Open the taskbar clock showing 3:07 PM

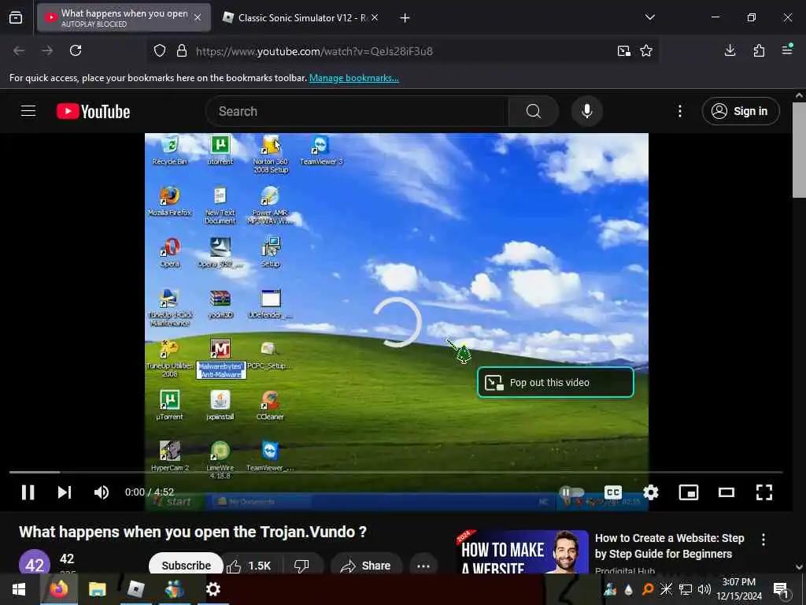pyautogui.click(x=739, y=589)
